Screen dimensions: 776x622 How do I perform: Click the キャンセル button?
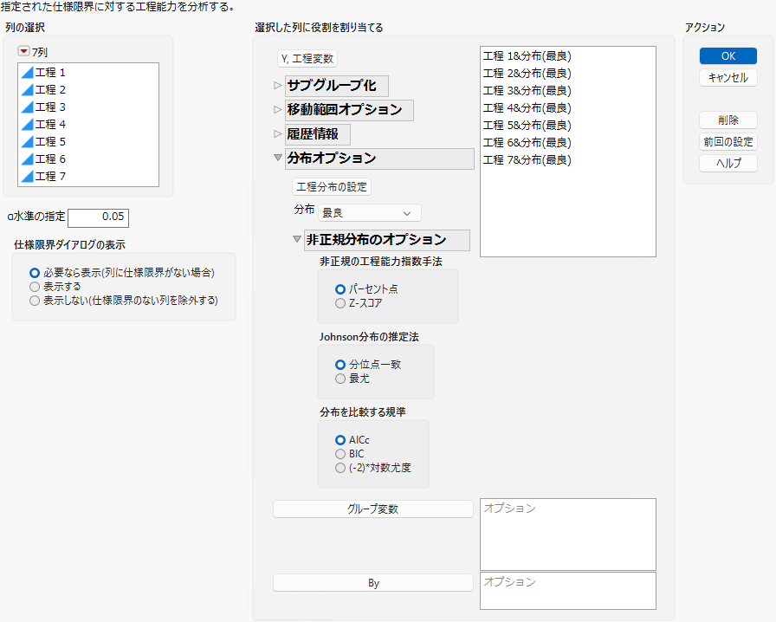pyautogui.click(x=728, y=78)
